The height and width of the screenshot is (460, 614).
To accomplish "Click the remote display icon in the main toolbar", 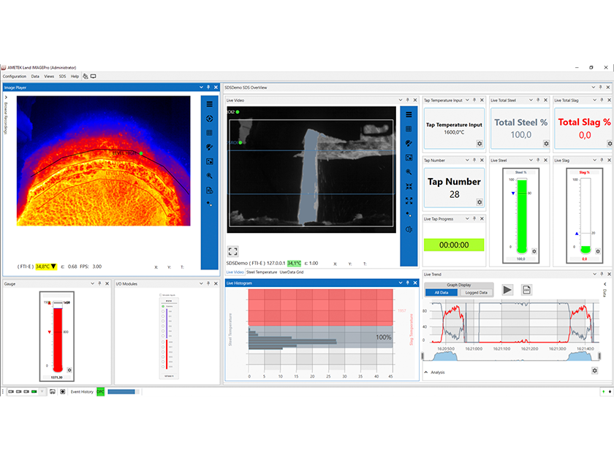I will click(94, 75).
